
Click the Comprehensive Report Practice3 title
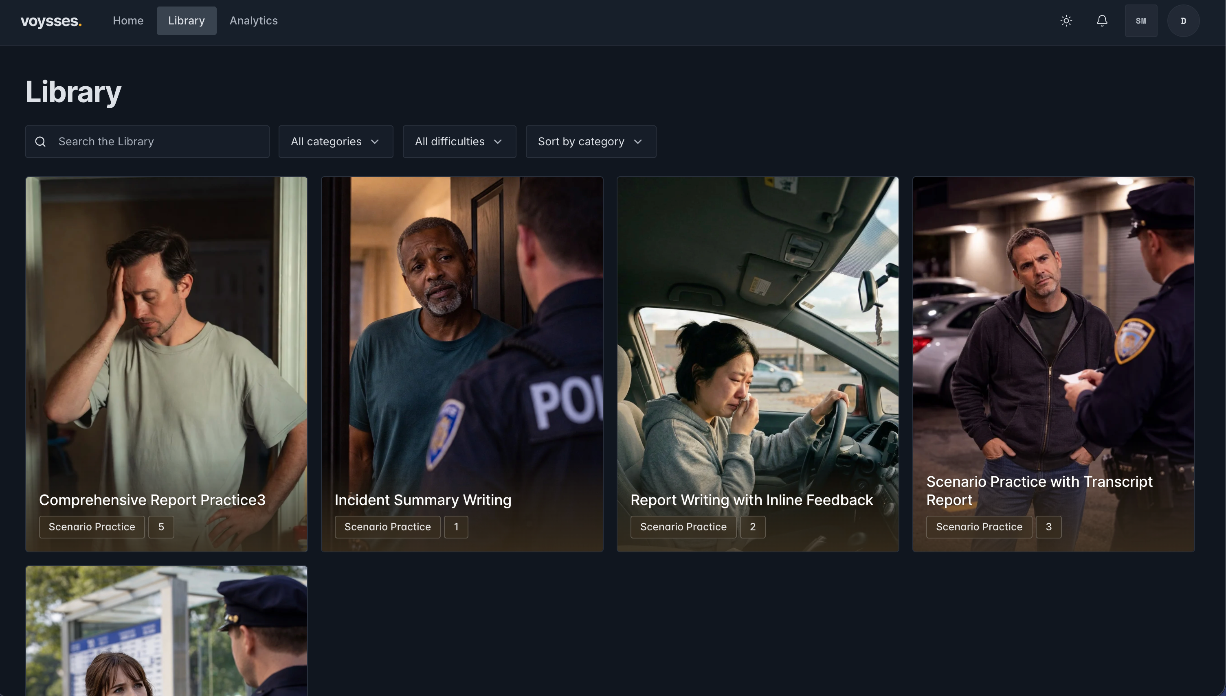(152, 499)
